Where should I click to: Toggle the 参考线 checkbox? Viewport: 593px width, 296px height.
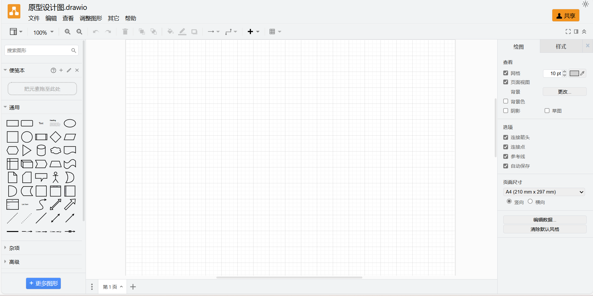(506, 156)
